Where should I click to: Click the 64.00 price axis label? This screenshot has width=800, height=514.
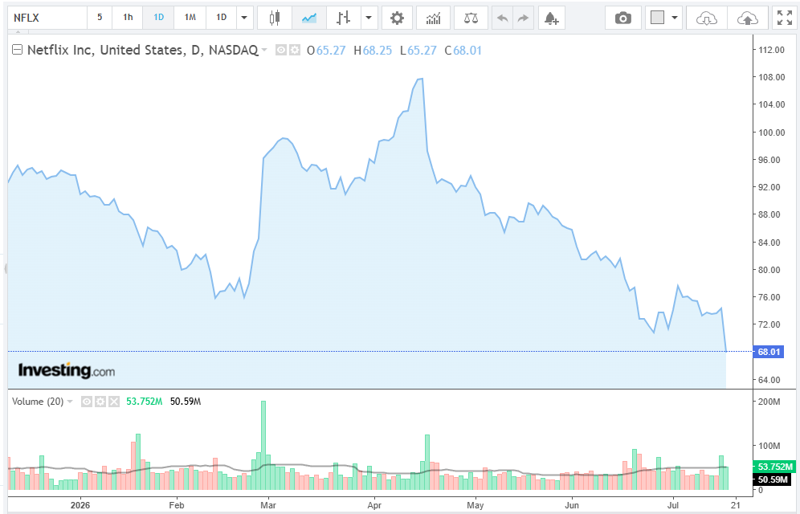coord(769,380)
